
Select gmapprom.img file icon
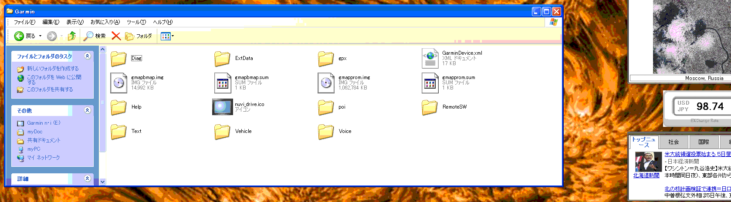[x=326, y=83]
